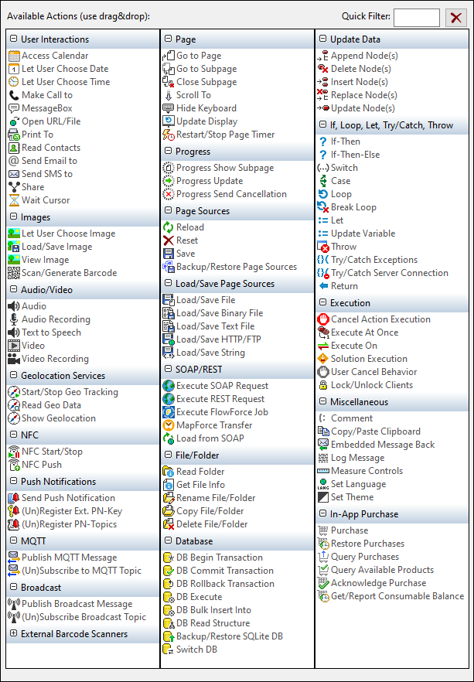Clear the quick filter with X button
Screen dimensions: 474x682
pos(455,17)
